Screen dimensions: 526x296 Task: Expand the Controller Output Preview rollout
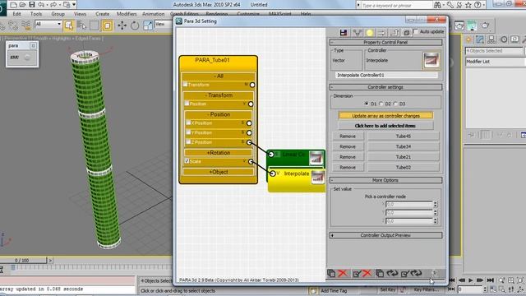(x=385, y=235)
